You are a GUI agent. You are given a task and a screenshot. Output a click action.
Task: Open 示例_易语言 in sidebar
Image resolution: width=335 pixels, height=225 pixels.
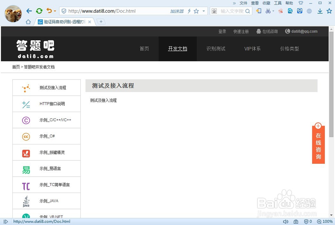(x=47, y=169)
